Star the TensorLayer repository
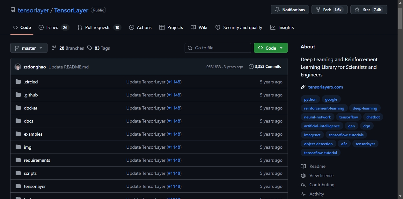Screen dimensions: 403x199 [369, 10]
